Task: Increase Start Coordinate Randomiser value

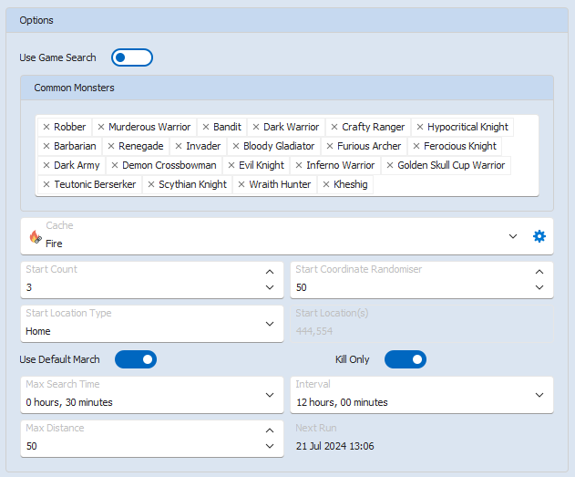Action: (539, 272)
